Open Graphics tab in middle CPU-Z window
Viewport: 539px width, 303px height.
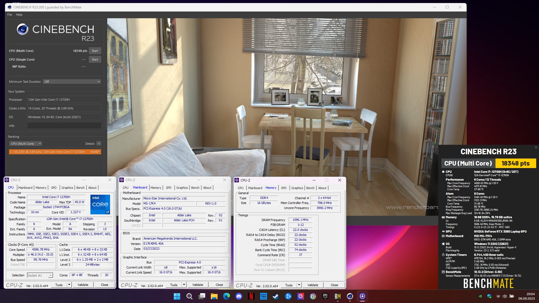pos(182,188)
